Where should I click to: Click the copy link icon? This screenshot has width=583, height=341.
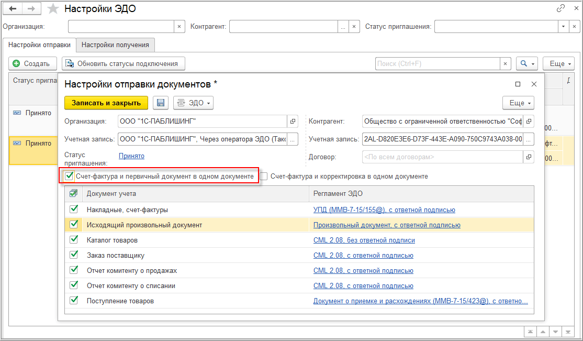click(560, 9)
